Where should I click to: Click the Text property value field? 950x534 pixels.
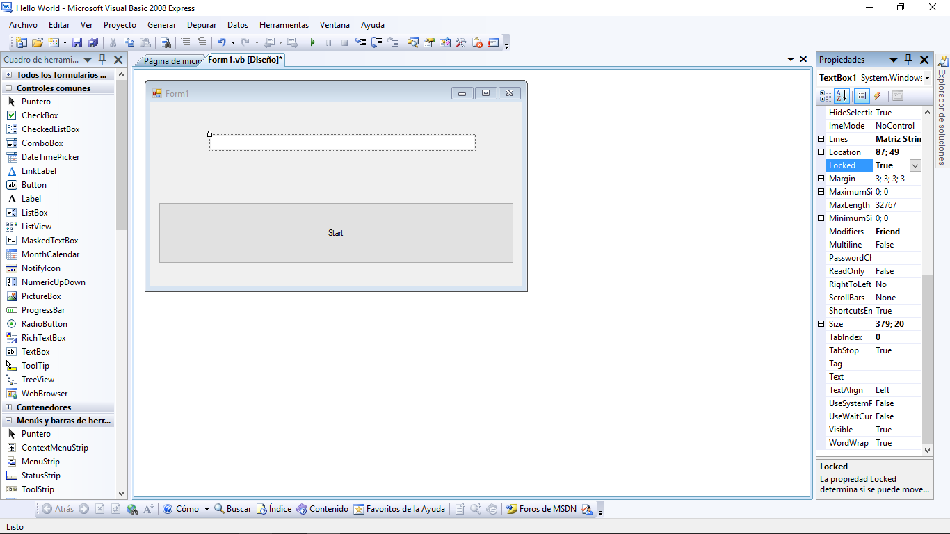pos(897,377)
